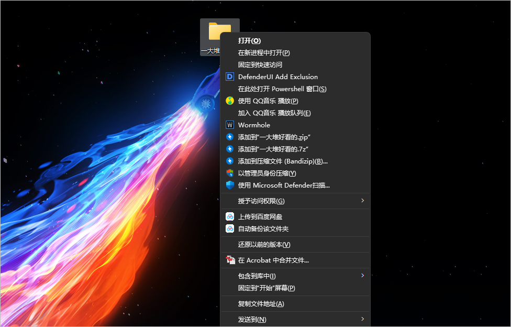Viewport: 511px width, 327px height.
Task: Click shield icon beside 以管理员身份压缩
Action: [x=230, y=173]
